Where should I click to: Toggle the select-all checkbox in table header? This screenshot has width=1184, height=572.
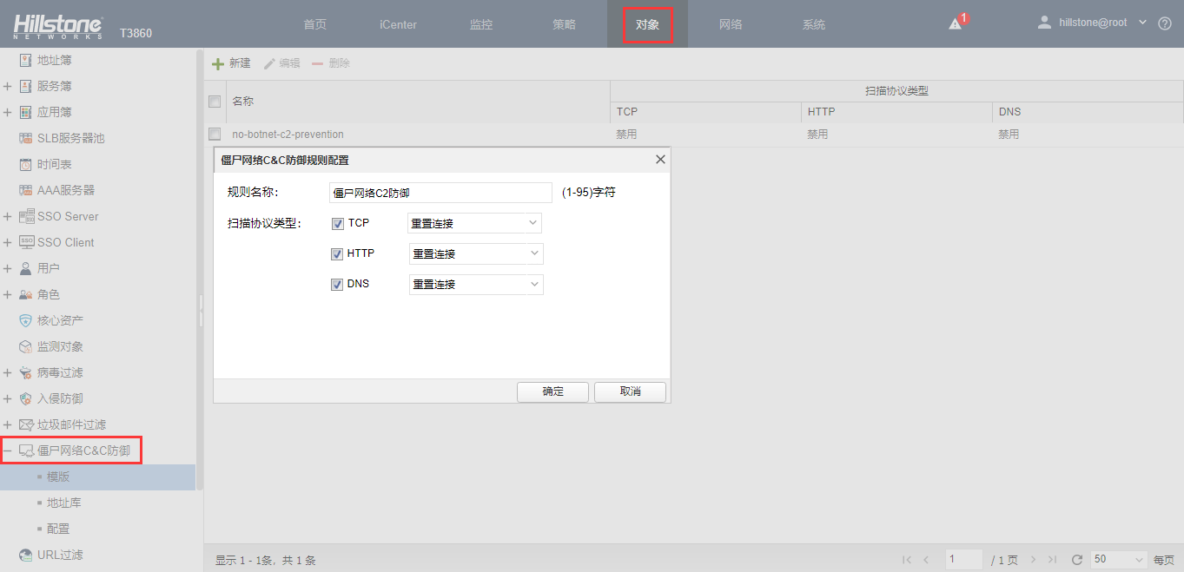[x=215, y=102]
